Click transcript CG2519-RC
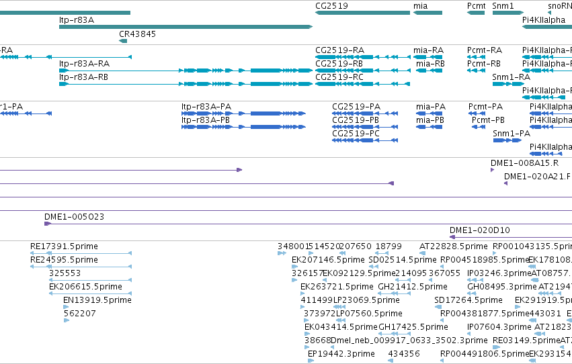 coord(362,84)
